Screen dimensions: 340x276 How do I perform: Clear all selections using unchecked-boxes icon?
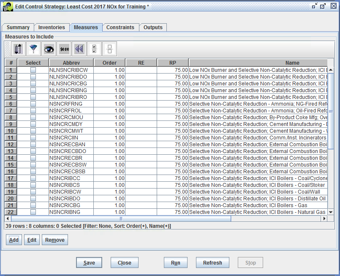pyautogui.click(x=109, y=49)
